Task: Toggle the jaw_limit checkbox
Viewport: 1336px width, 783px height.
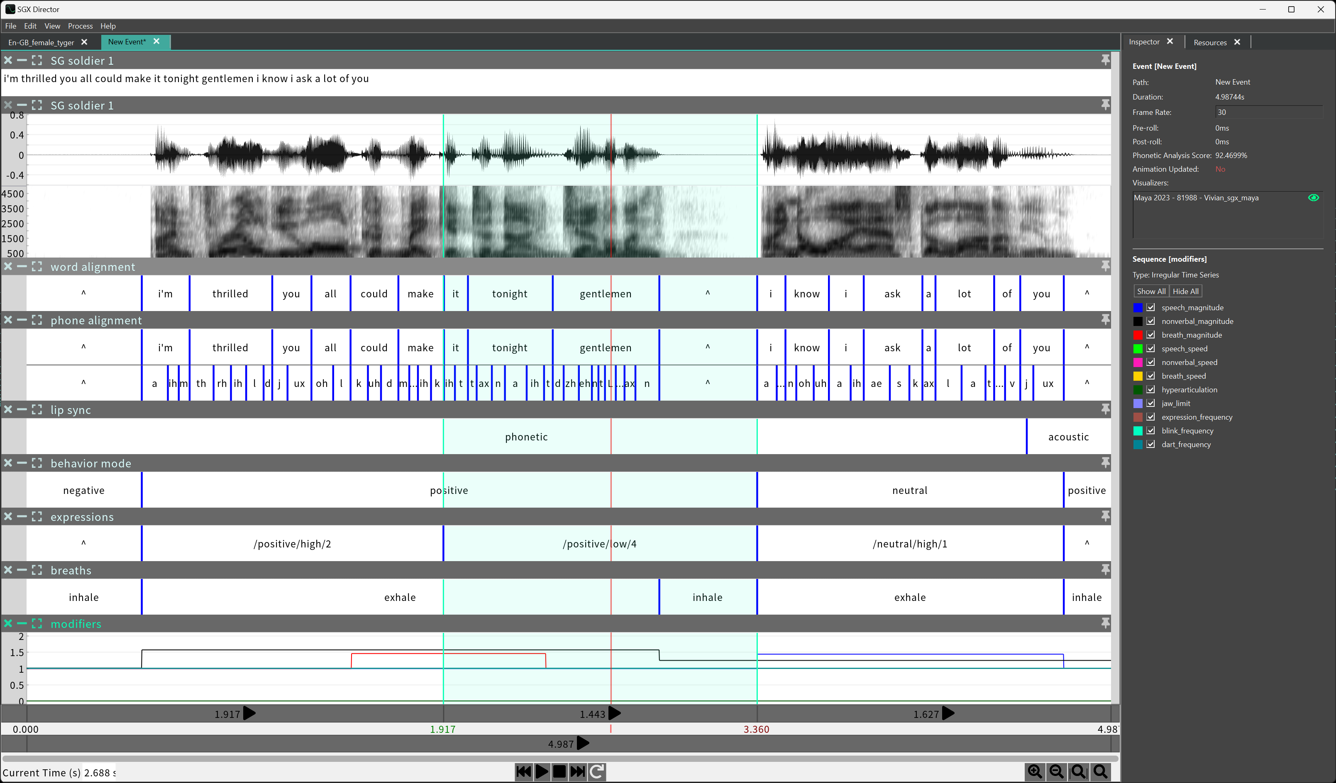Action: pyautogui.click(x=1150, y=403)
